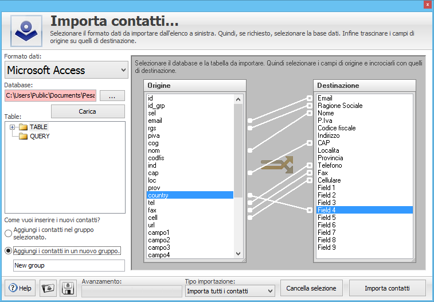Viewport: 434px width, 302px height.
Task: Click the New group name text field
Action: pyautogui.click(x=68, y=265)
